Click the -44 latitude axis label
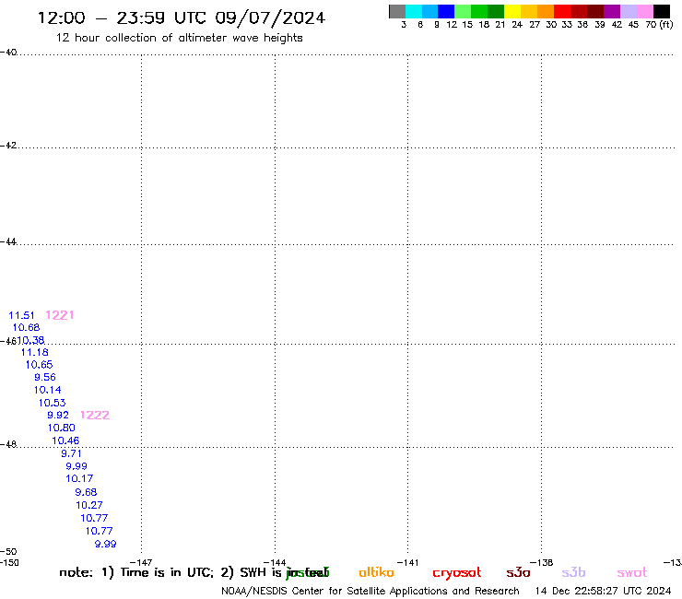The width and height of the screenshot is (682, 599). pyautogui.click(x=8, y=241)
